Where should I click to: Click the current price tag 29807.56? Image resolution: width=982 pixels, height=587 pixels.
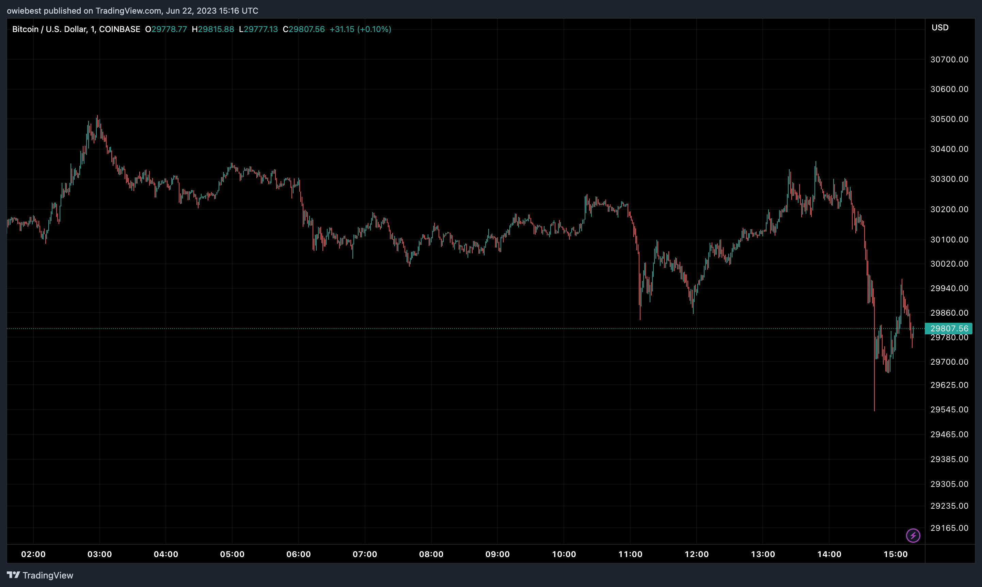948,328
